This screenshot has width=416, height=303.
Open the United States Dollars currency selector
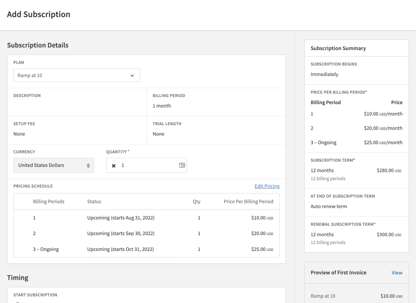click(54, 165)
